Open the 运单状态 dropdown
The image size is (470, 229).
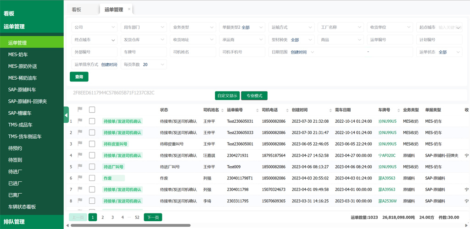pos(440,52)
